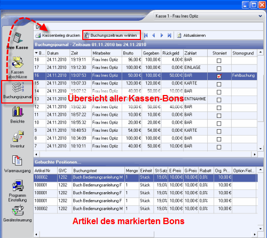Select booking row with time 18:48:53
The width and height of the screenshot is (267, 238).
click(145, 131)
